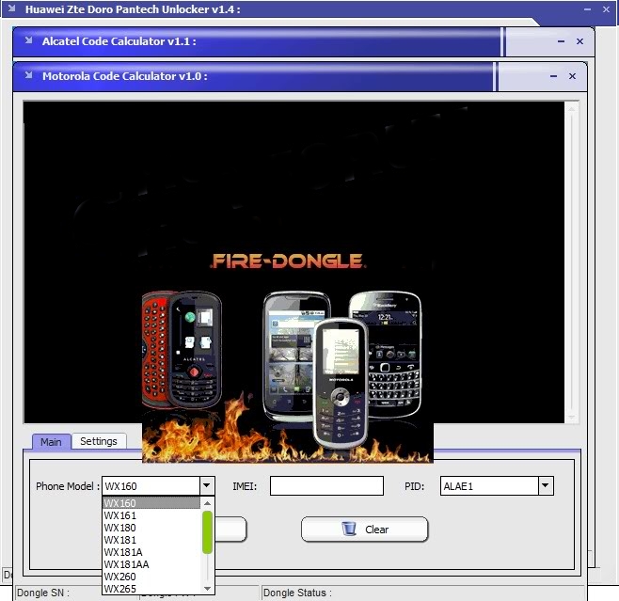
Task: Select WX260 in the model list
Action: 151,577
